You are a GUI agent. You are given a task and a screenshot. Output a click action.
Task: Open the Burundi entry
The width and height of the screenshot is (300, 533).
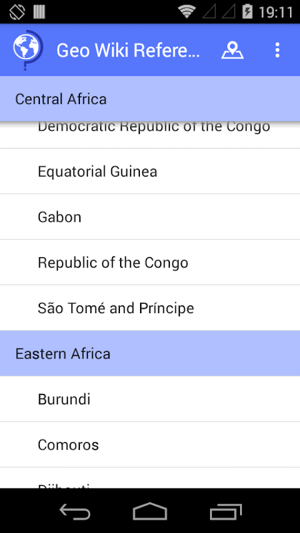pos(150,399)
